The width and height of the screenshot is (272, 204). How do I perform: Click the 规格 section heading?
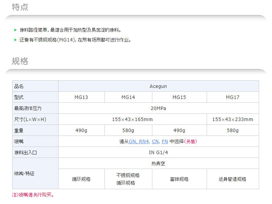20,61
